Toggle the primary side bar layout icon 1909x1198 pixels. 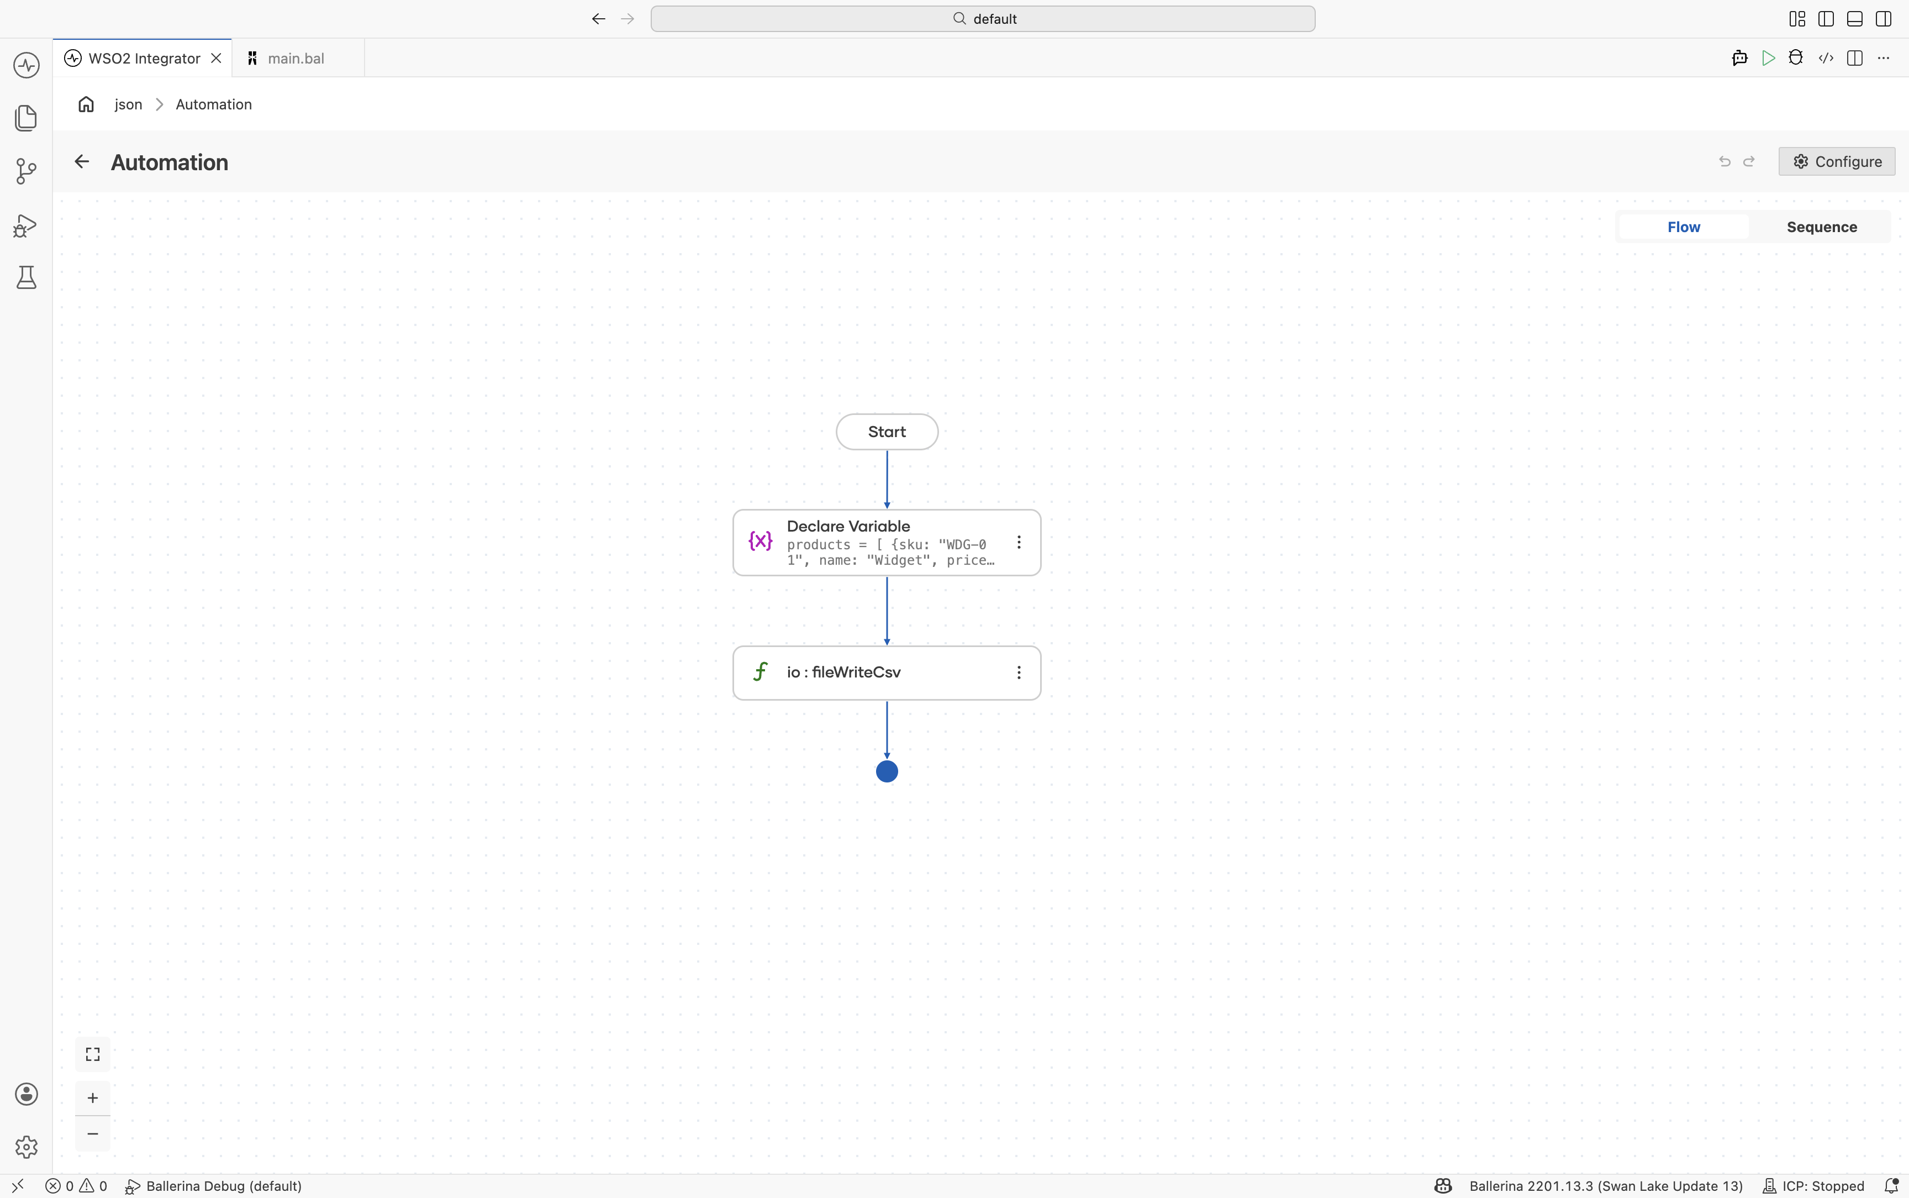pos(1826,19)
